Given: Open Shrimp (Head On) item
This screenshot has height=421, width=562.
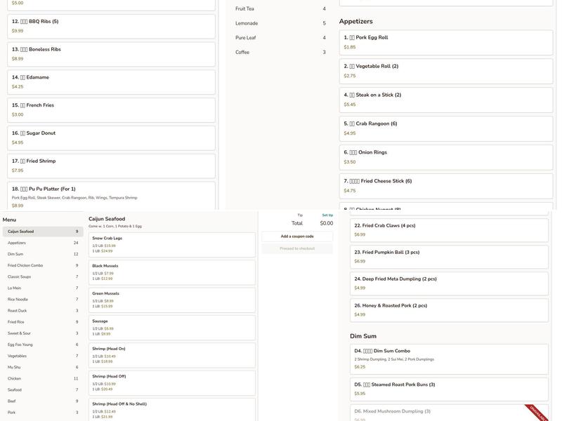Looking at the screenshot, I should [x=173, y=355].
